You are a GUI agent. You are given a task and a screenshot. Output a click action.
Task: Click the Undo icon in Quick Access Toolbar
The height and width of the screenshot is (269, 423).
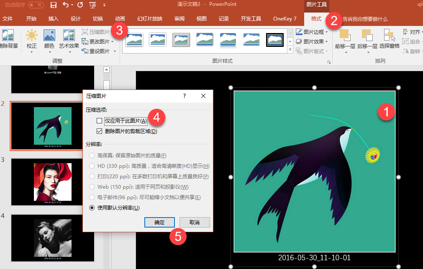click(x=67, y=4)
